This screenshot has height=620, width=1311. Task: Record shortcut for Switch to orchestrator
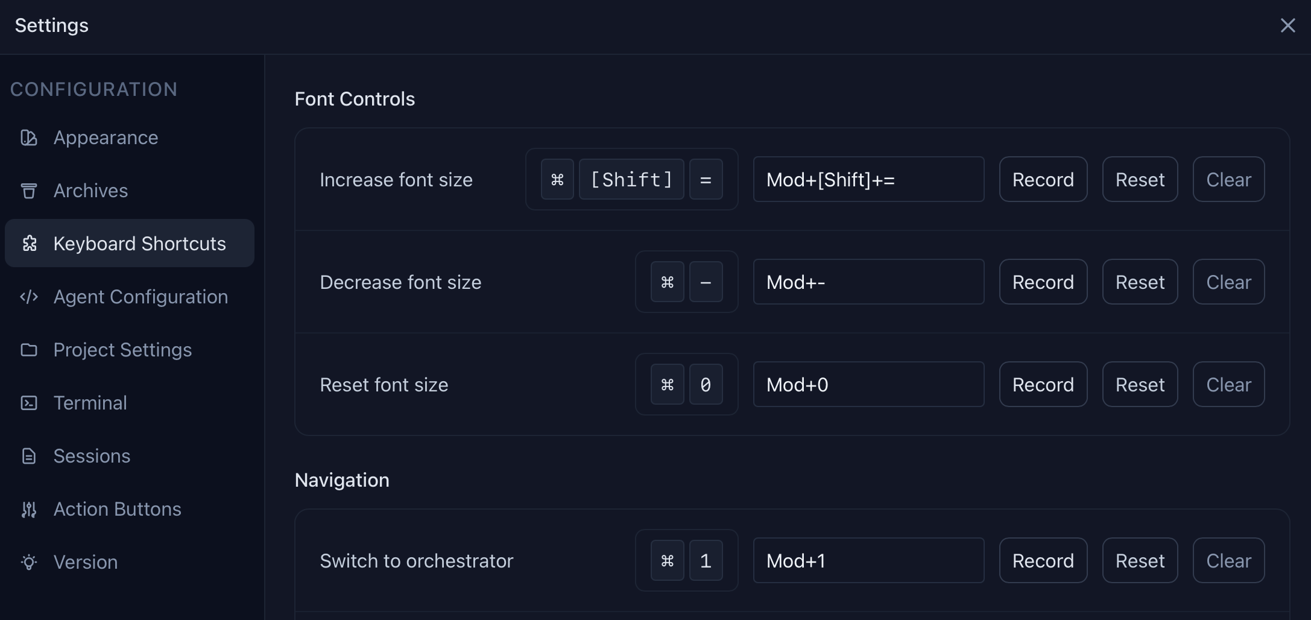[x=1043, y=560]
